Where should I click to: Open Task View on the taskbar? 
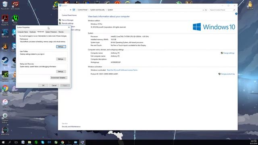coord(16,142)
